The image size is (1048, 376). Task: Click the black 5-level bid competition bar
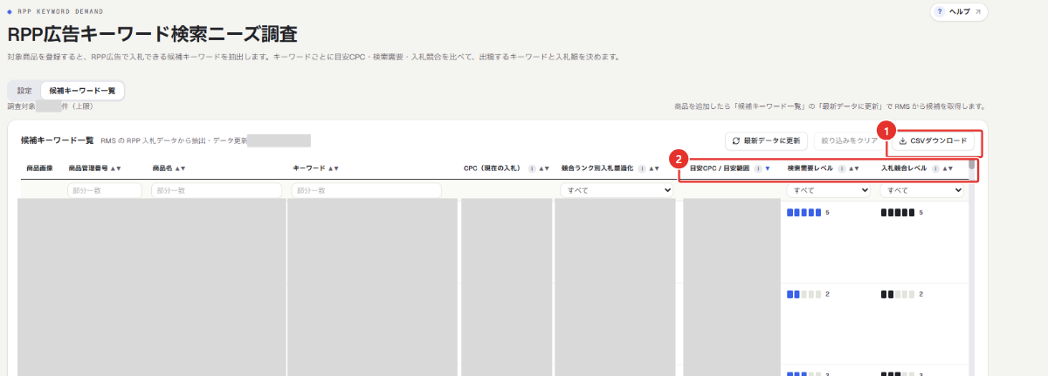pos(897,212)
